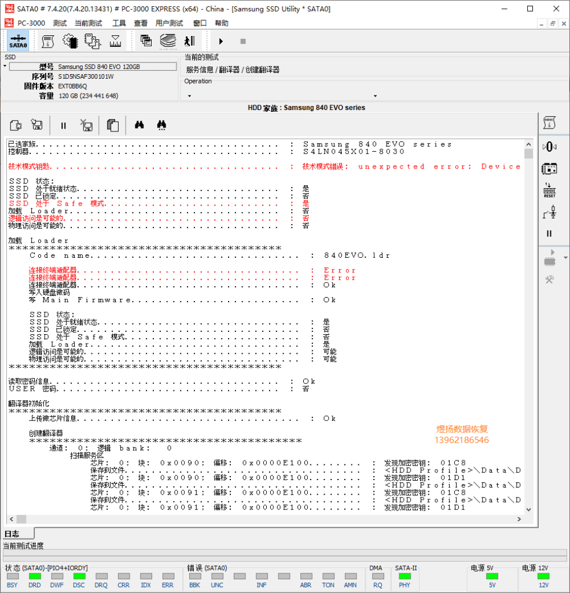Find next using binoculars with dots icon
Viewport: 570px width, 593px height.
pyautogui.click(x=162, y=125)
